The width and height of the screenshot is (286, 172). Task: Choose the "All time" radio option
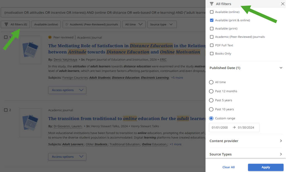coord(211,82)
